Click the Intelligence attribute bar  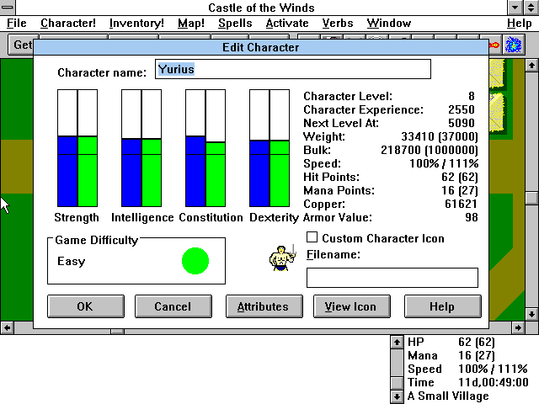[141, 148]
